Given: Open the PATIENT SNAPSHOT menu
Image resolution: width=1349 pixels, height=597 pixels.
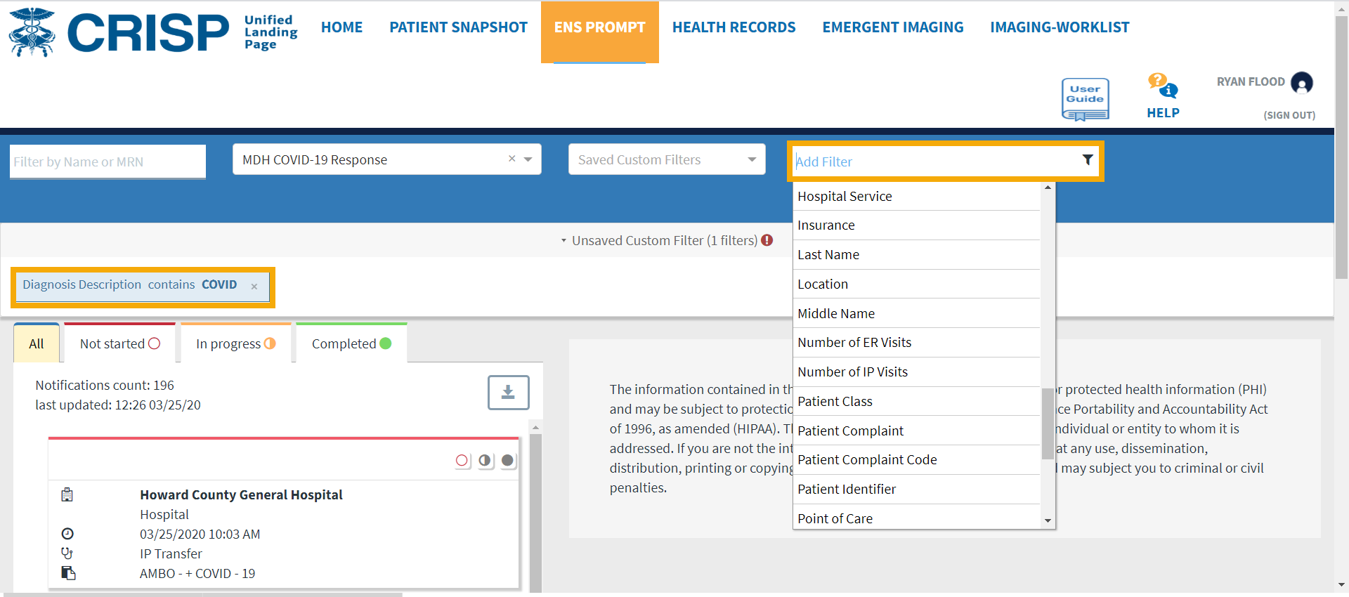Looking at the screenshot, I should tap(458, 27).
